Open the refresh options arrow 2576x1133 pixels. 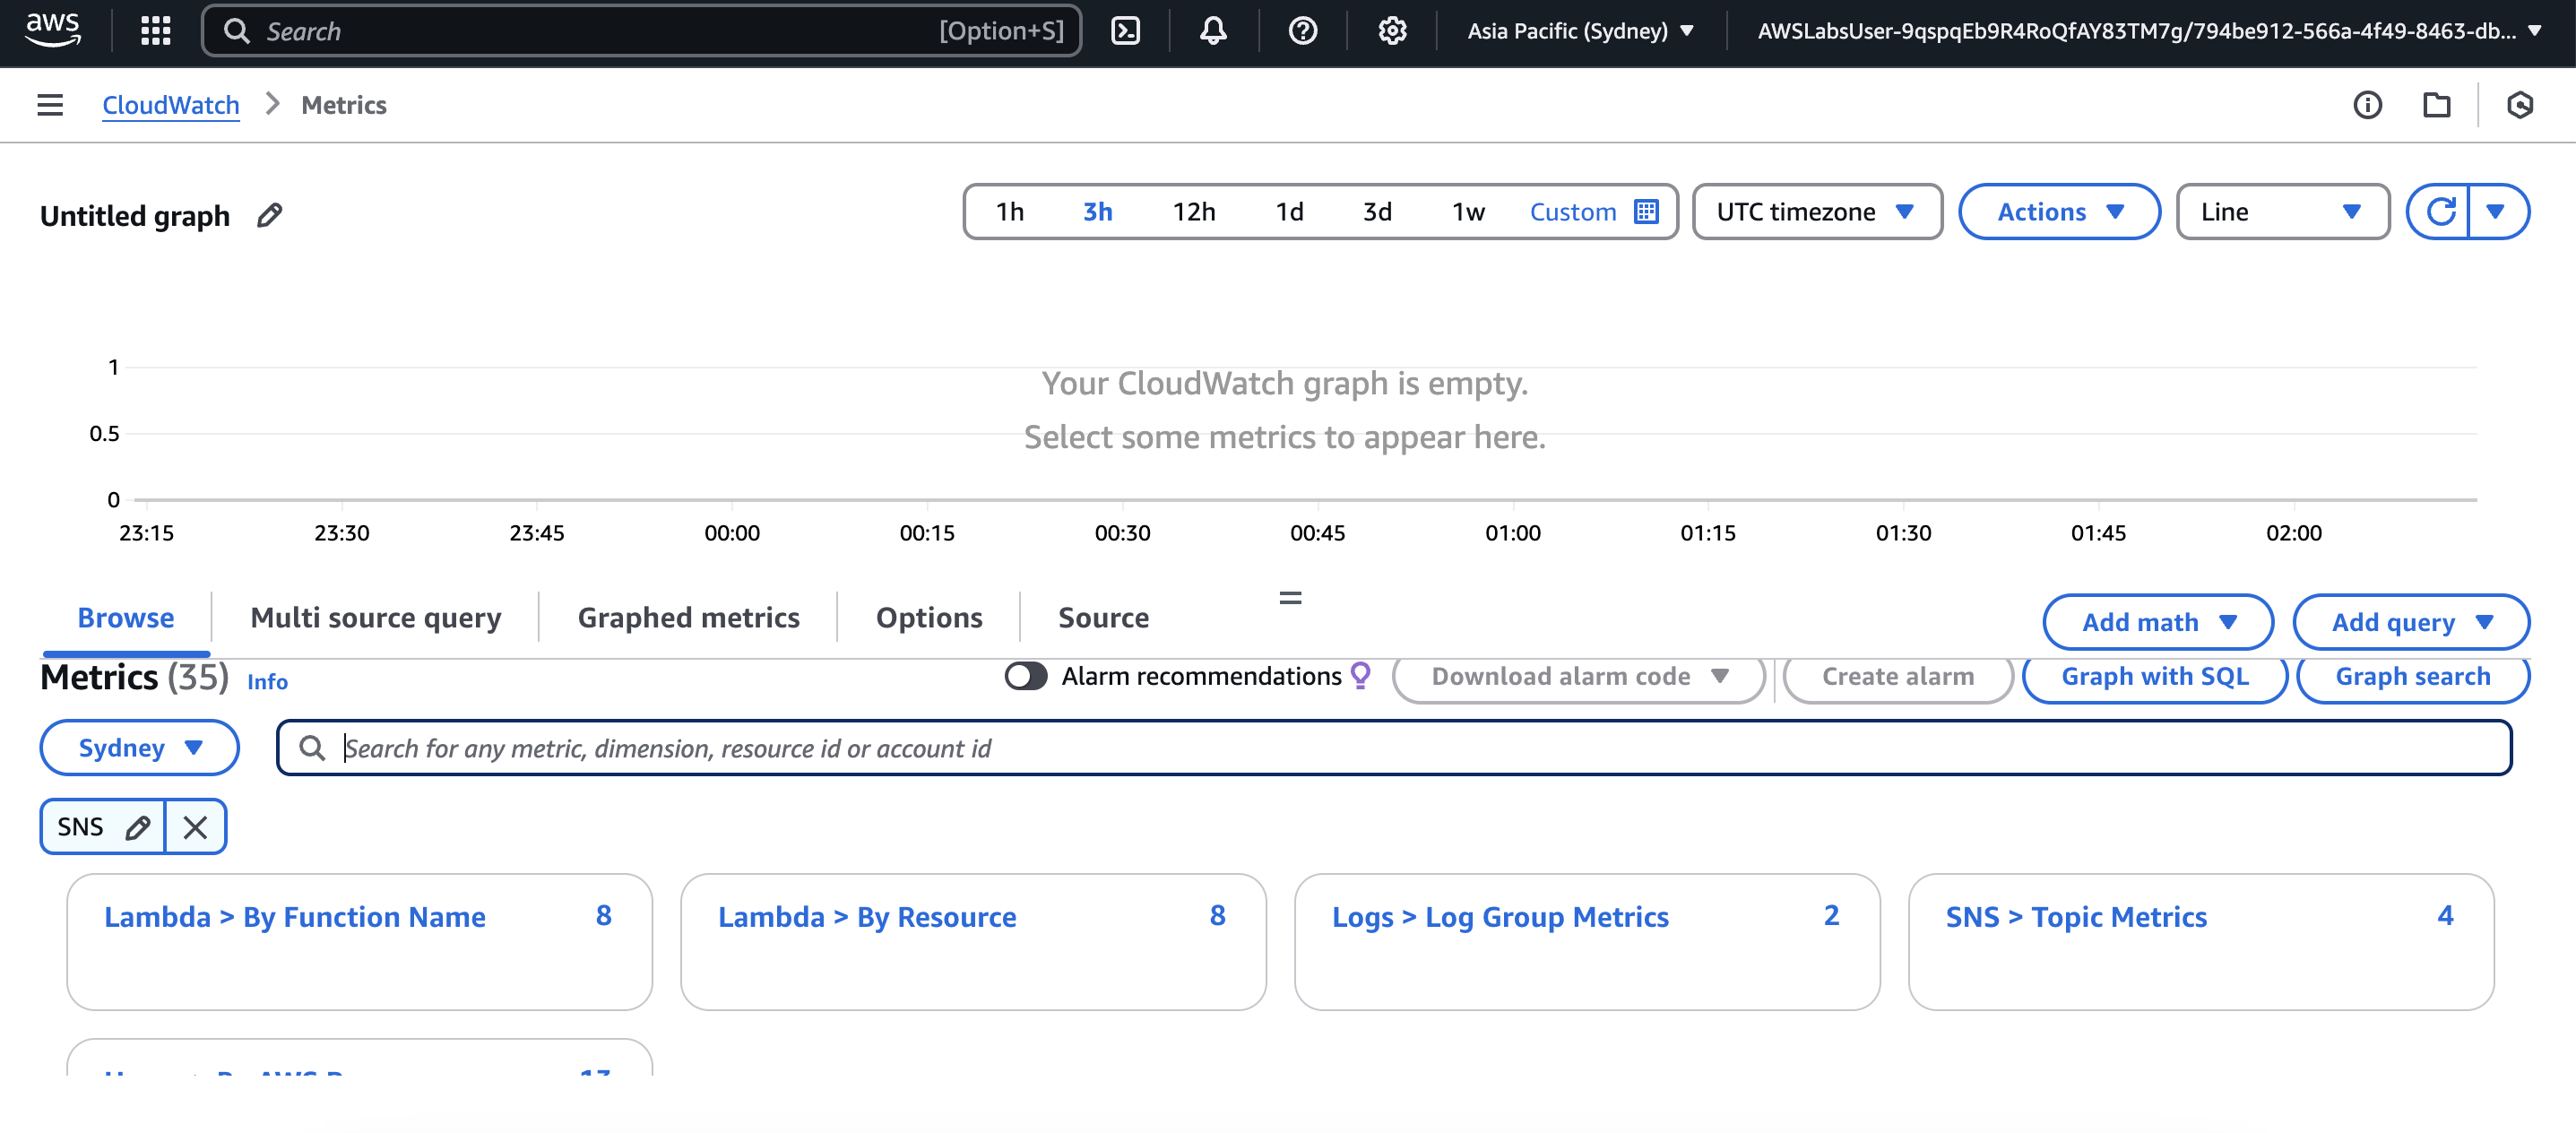(2498, 212)
